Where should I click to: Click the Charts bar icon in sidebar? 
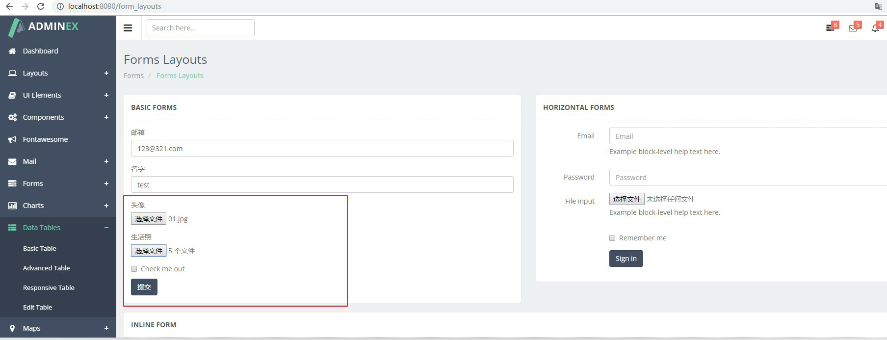coord(12,206)
